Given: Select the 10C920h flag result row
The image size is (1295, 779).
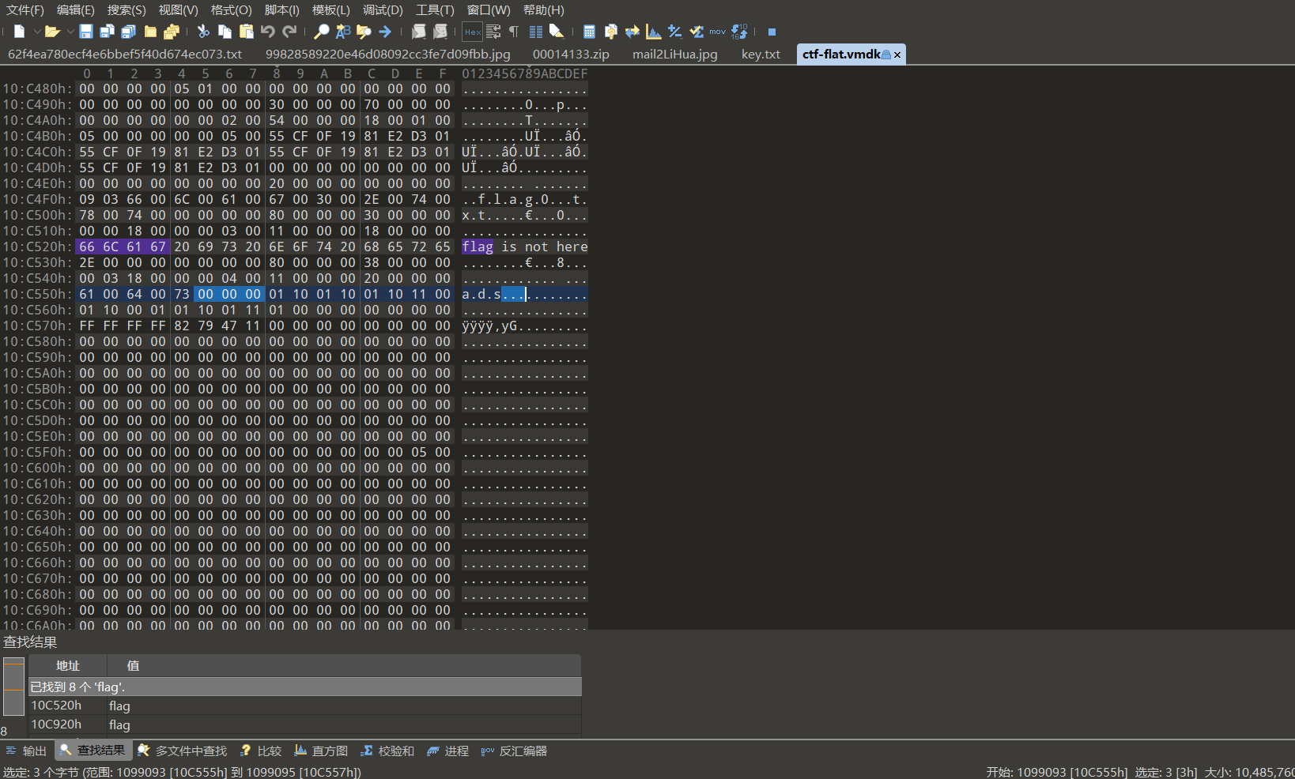Looking at the screenshot, I should [305, 724].
